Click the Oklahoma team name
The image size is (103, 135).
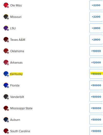[17, 51]
